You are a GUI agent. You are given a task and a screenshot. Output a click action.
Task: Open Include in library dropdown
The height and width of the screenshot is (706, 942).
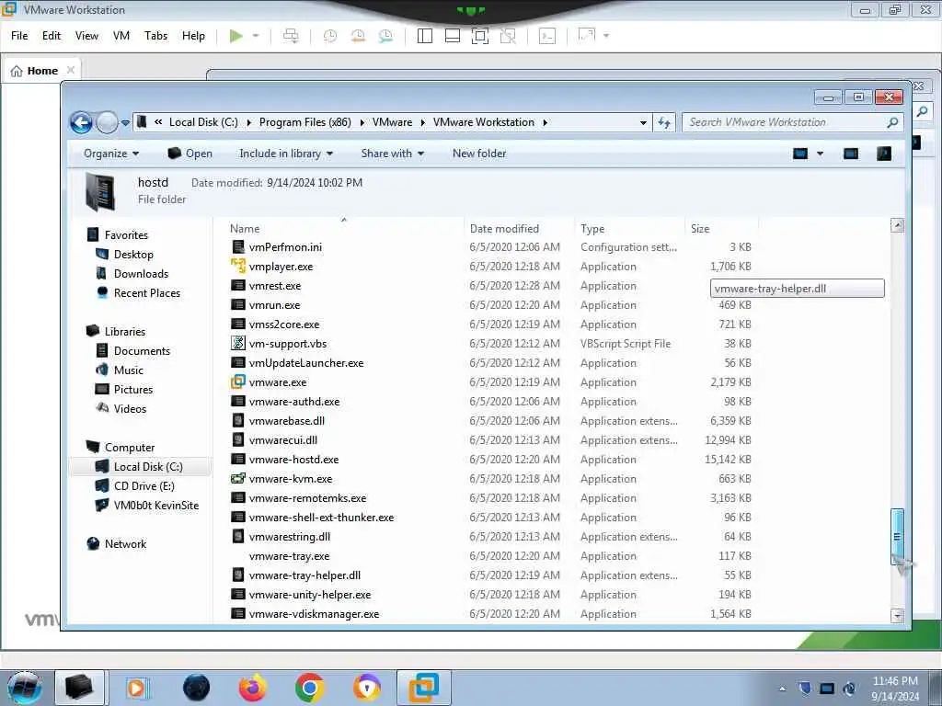[286, 154]
